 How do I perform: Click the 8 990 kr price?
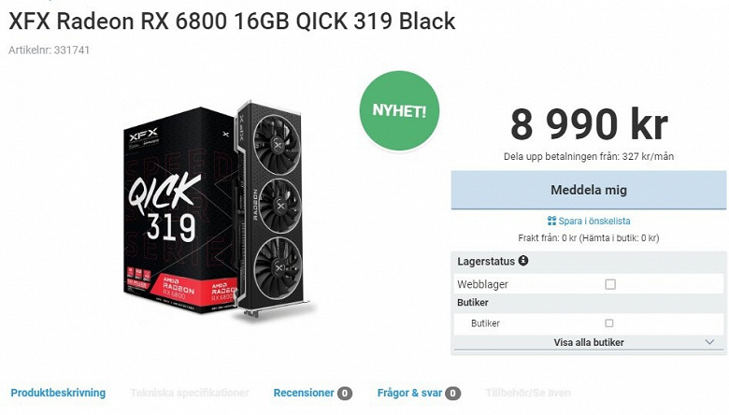click(x=589, y=124)
